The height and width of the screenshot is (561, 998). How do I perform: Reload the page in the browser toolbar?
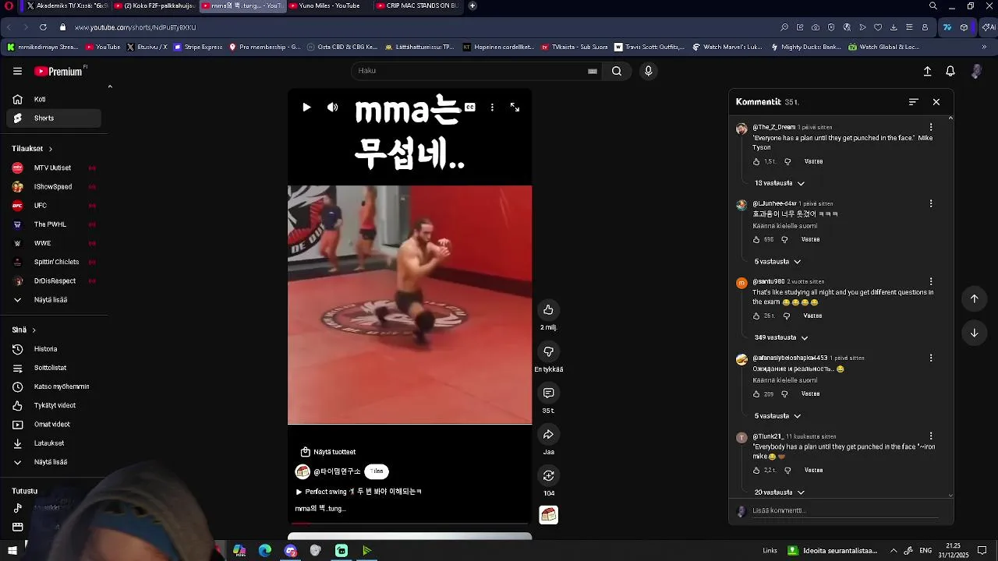coord(43,27)
